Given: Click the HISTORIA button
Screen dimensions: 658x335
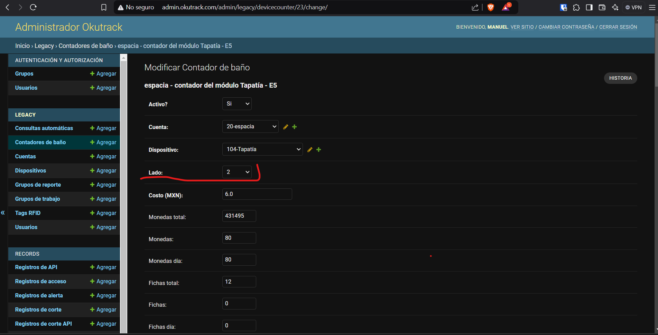Looking at the screenshot, I should 620,78.
